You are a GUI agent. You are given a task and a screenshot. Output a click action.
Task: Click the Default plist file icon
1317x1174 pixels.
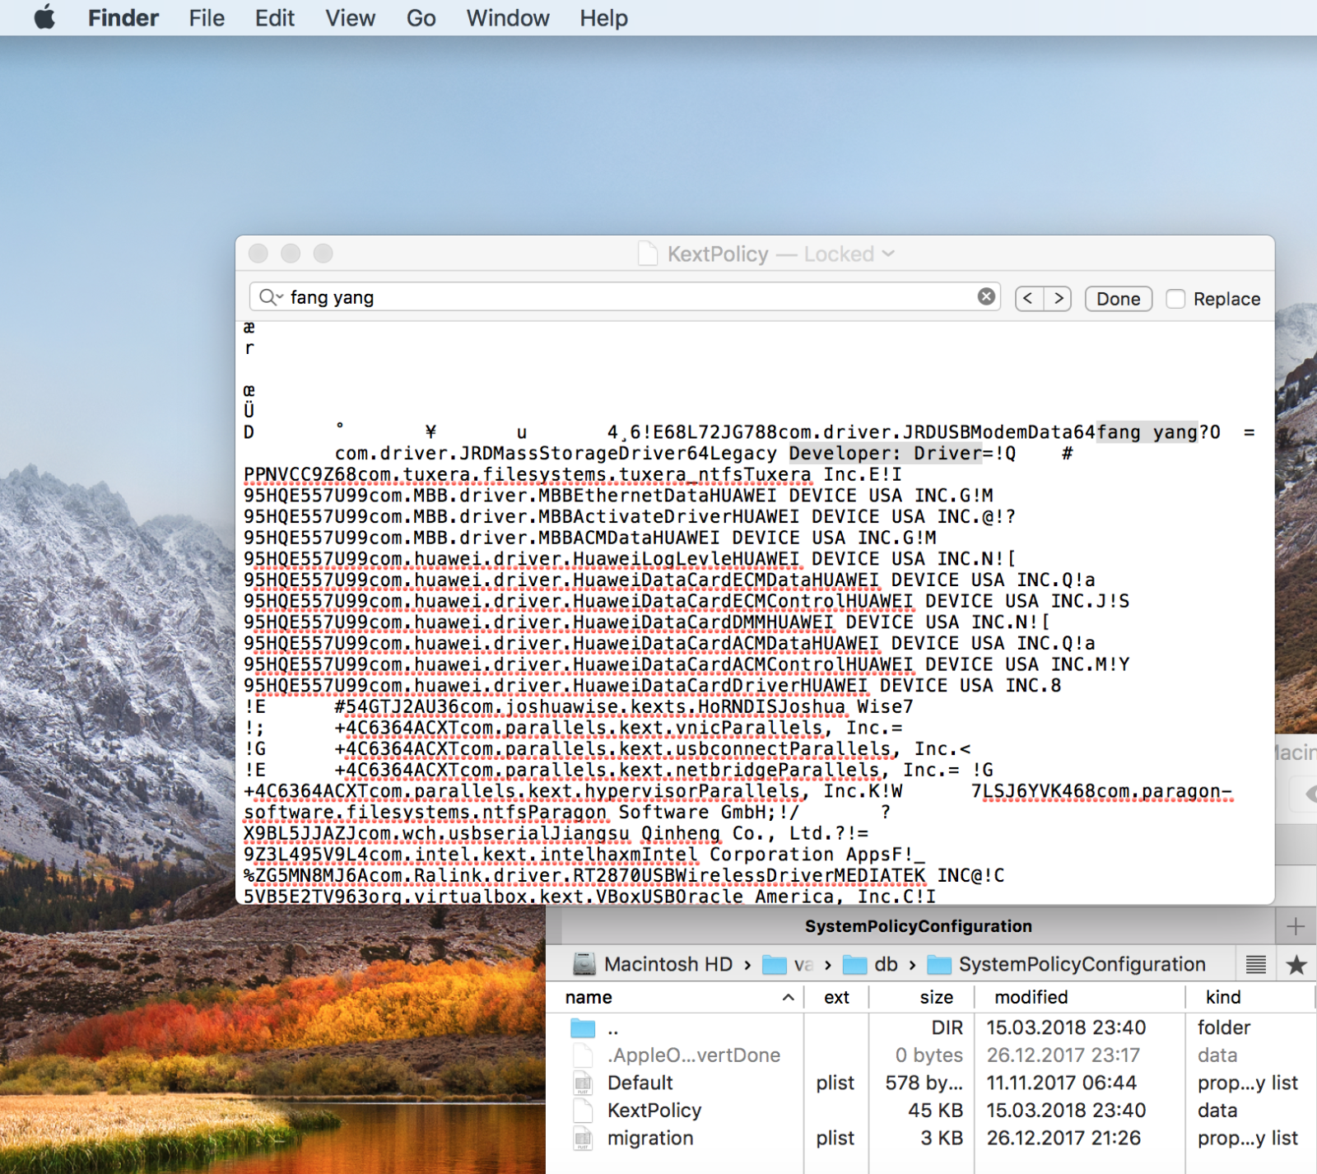[x=583, y=1083]
